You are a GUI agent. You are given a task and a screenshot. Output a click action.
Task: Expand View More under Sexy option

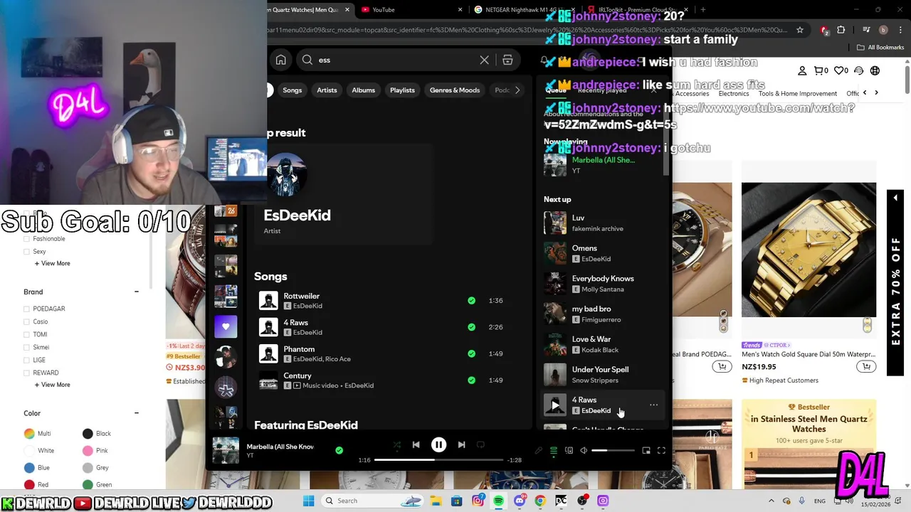53,263
